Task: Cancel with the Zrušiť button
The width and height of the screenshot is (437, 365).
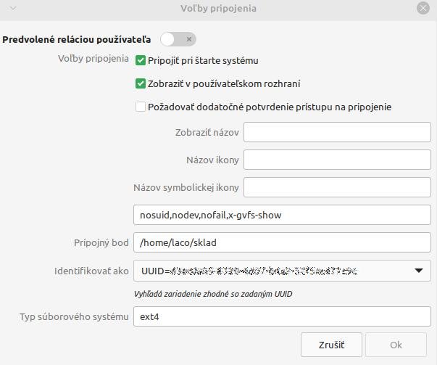Action: click(x=331, y=345)
